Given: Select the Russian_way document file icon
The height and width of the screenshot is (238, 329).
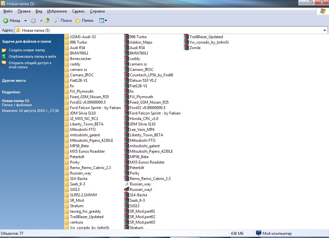Looking at the screenshot, I should (x=127, y=184).
